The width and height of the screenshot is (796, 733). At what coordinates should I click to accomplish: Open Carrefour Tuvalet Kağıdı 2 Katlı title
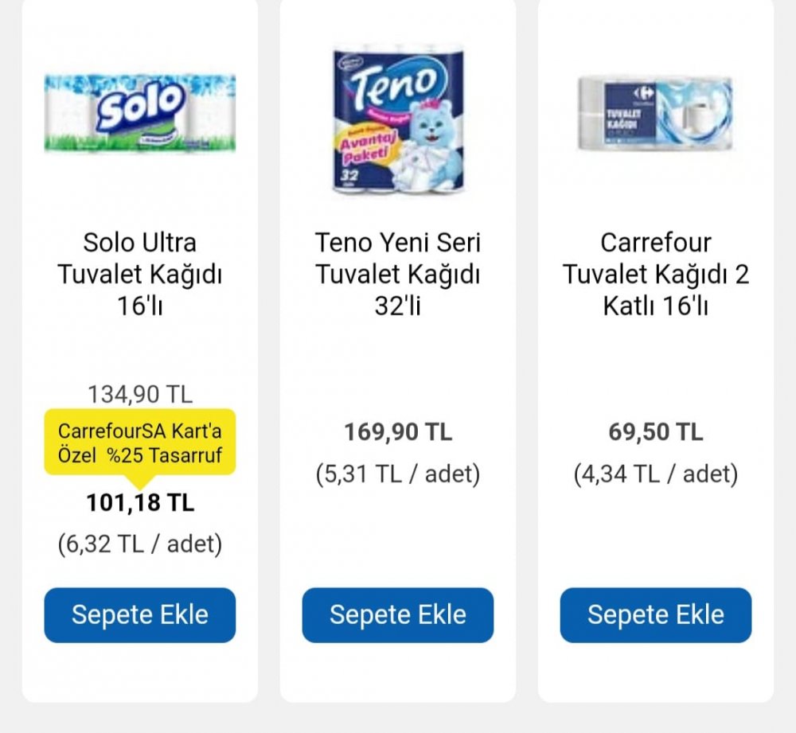(x=655, y=274)
